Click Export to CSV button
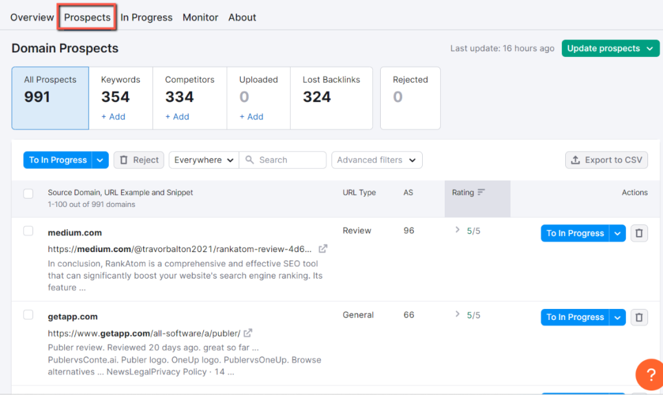The width and height of the screenshot is (663, 395). 606,160
